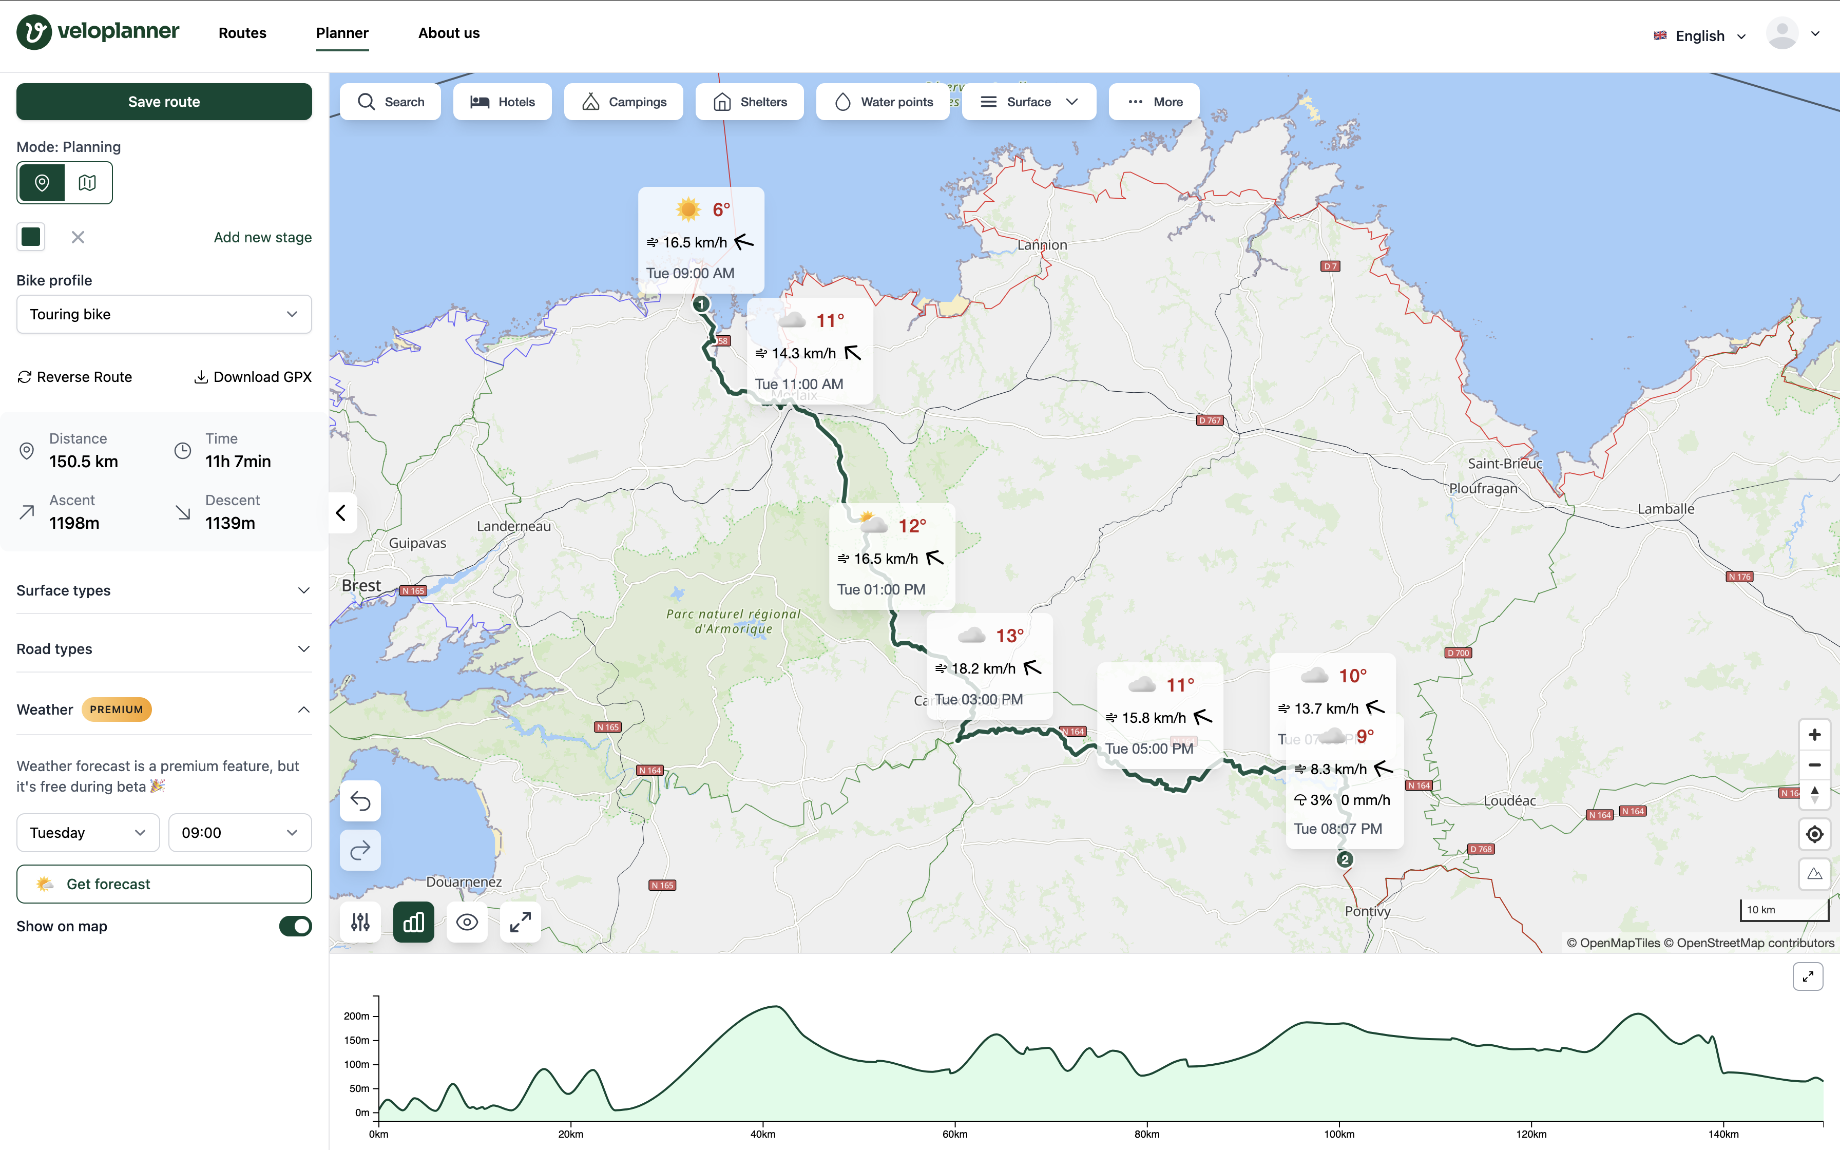Reset map bearing with compass
This screenshot has width=1840, height=1150.
click(1814, 795)
